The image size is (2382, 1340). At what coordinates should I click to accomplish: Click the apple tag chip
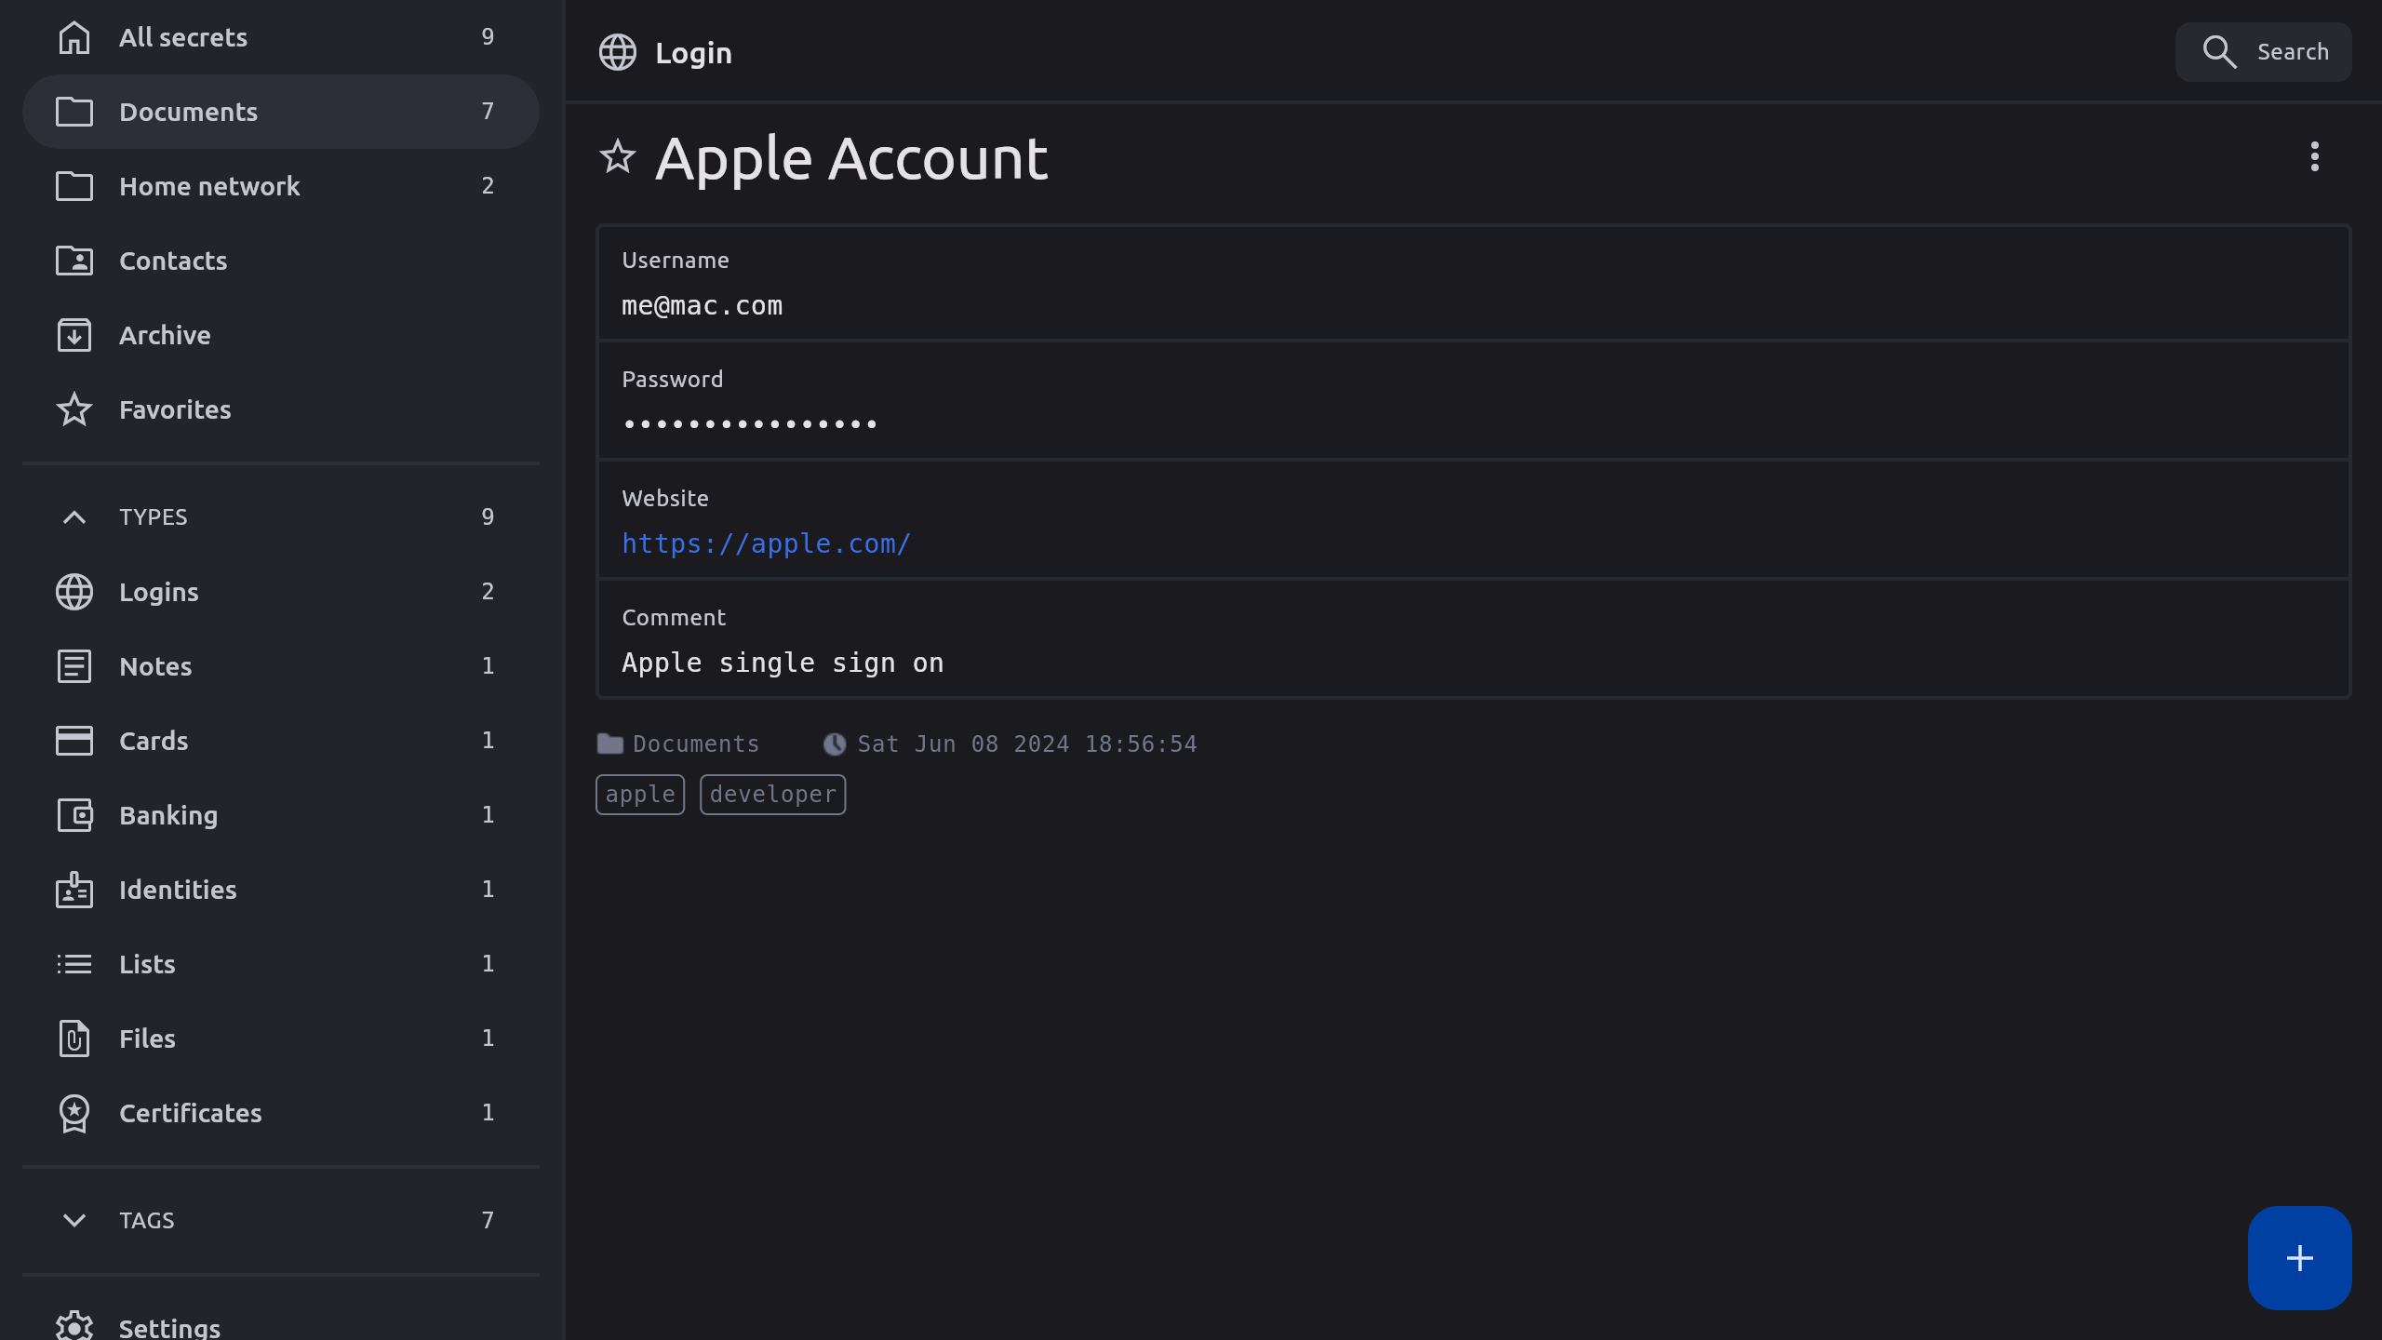[x=640, y=795]
